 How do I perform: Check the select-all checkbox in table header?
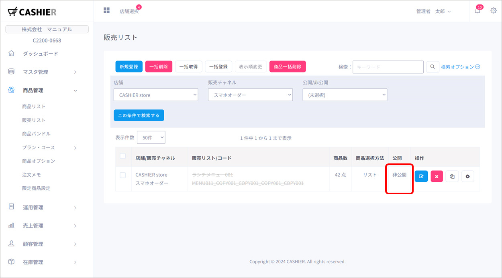tap(123, 156)
